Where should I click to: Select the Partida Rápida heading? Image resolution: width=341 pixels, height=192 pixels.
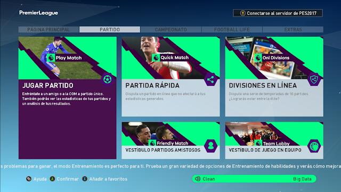click(x=152, y=85)
